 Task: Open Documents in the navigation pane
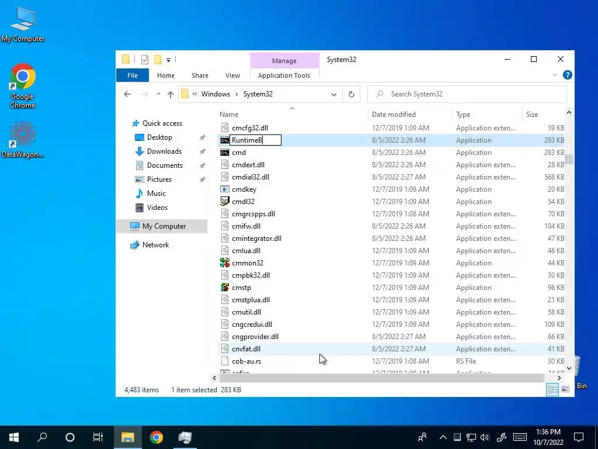click(x=165, y=165)
